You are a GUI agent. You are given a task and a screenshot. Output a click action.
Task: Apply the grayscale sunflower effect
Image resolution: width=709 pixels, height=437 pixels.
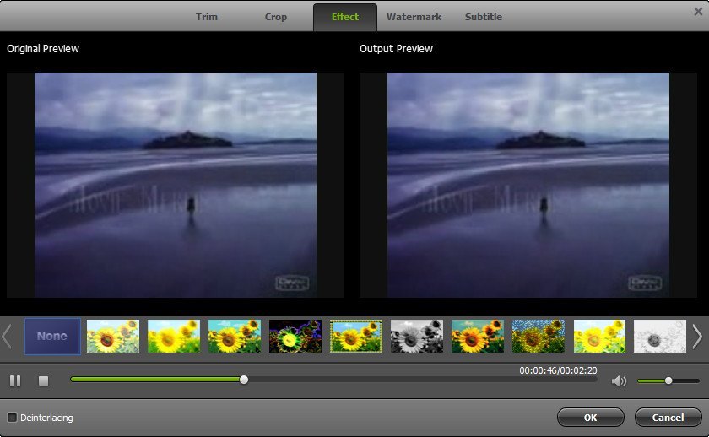(417, 337)
